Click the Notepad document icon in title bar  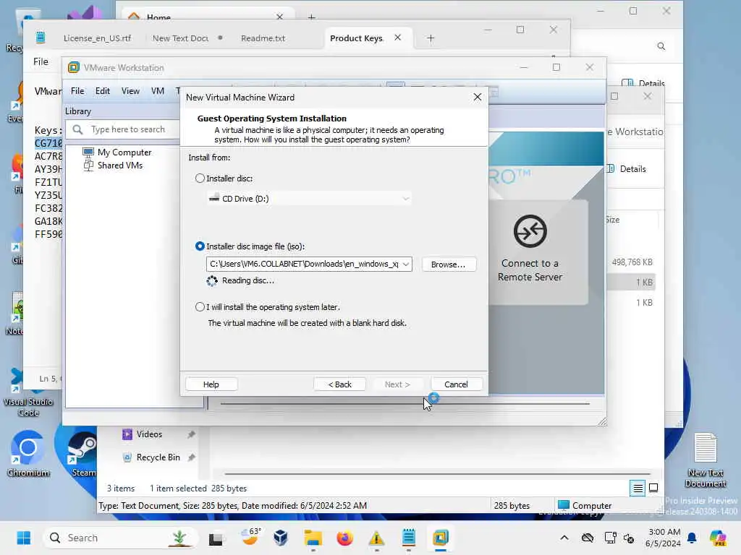(x=41, y=38)
